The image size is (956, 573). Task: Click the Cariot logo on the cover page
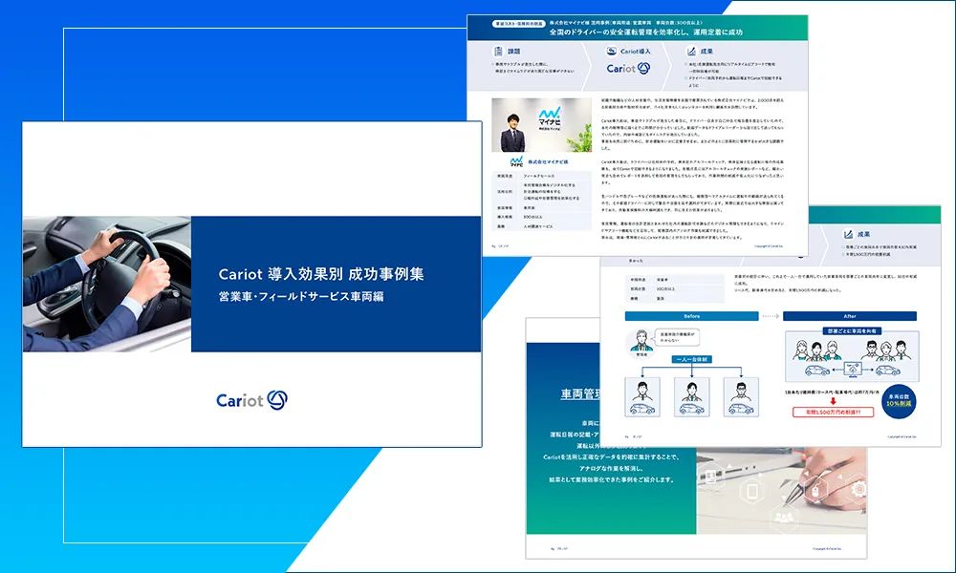pos(251,399)
